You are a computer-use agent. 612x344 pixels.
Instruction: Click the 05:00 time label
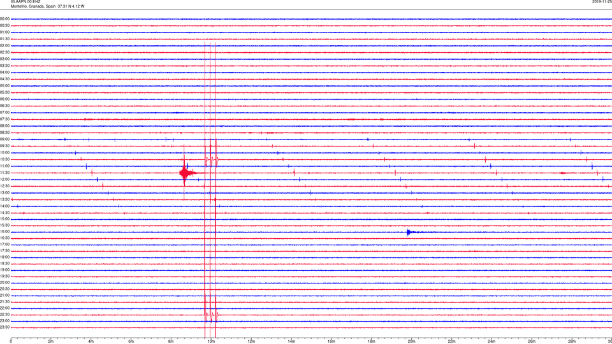point(4,86)
